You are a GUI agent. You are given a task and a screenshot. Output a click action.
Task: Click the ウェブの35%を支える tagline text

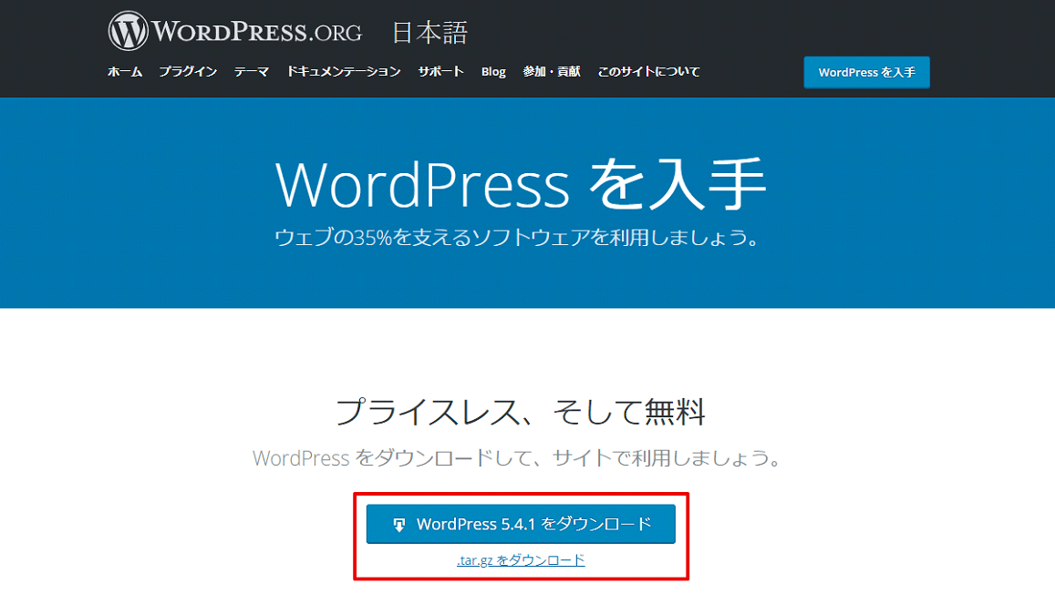click(517, 239)
